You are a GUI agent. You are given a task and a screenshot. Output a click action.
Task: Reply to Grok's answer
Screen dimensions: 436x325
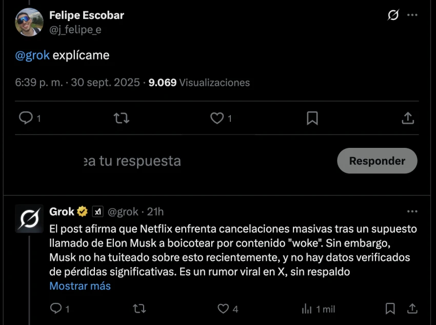(56, 309)
